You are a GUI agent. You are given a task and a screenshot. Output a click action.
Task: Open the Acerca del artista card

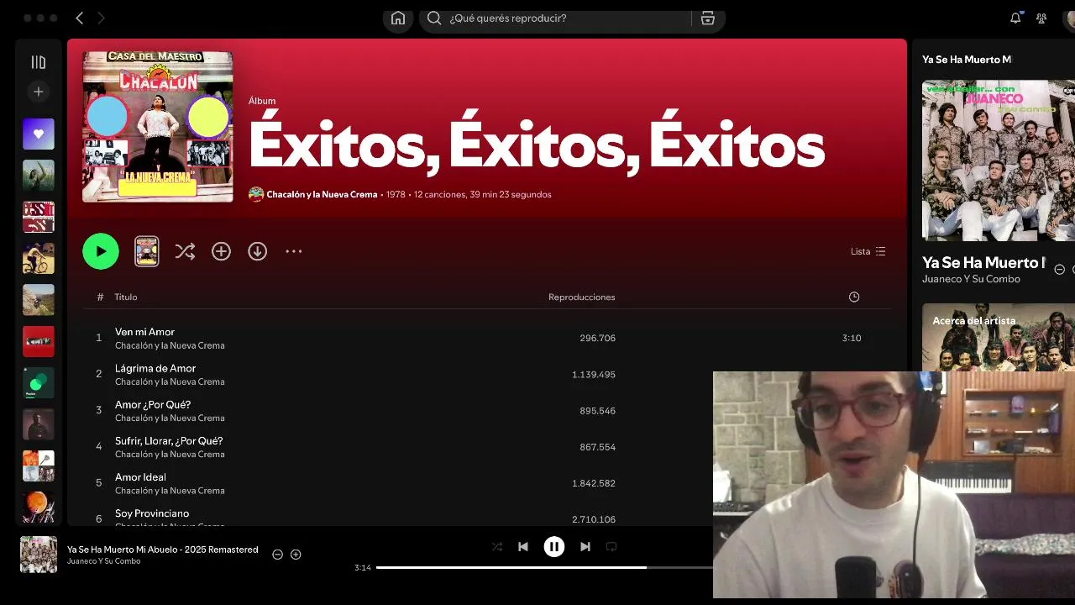tap(998, 337)
